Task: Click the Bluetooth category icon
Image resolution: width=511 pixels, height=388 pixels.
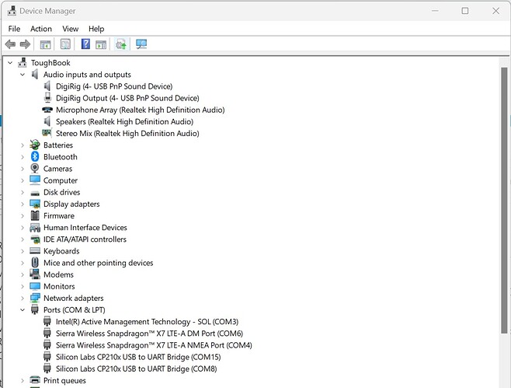Action: 35,156
